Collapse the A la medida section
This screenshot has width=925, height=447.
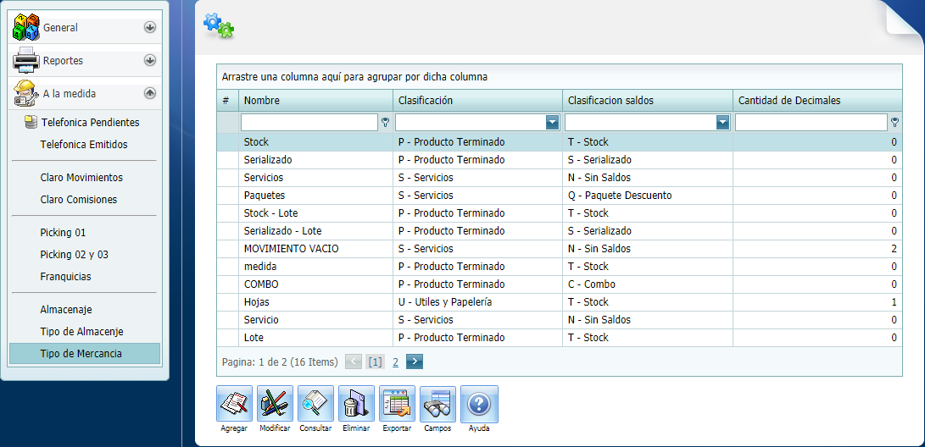(150, 93)
